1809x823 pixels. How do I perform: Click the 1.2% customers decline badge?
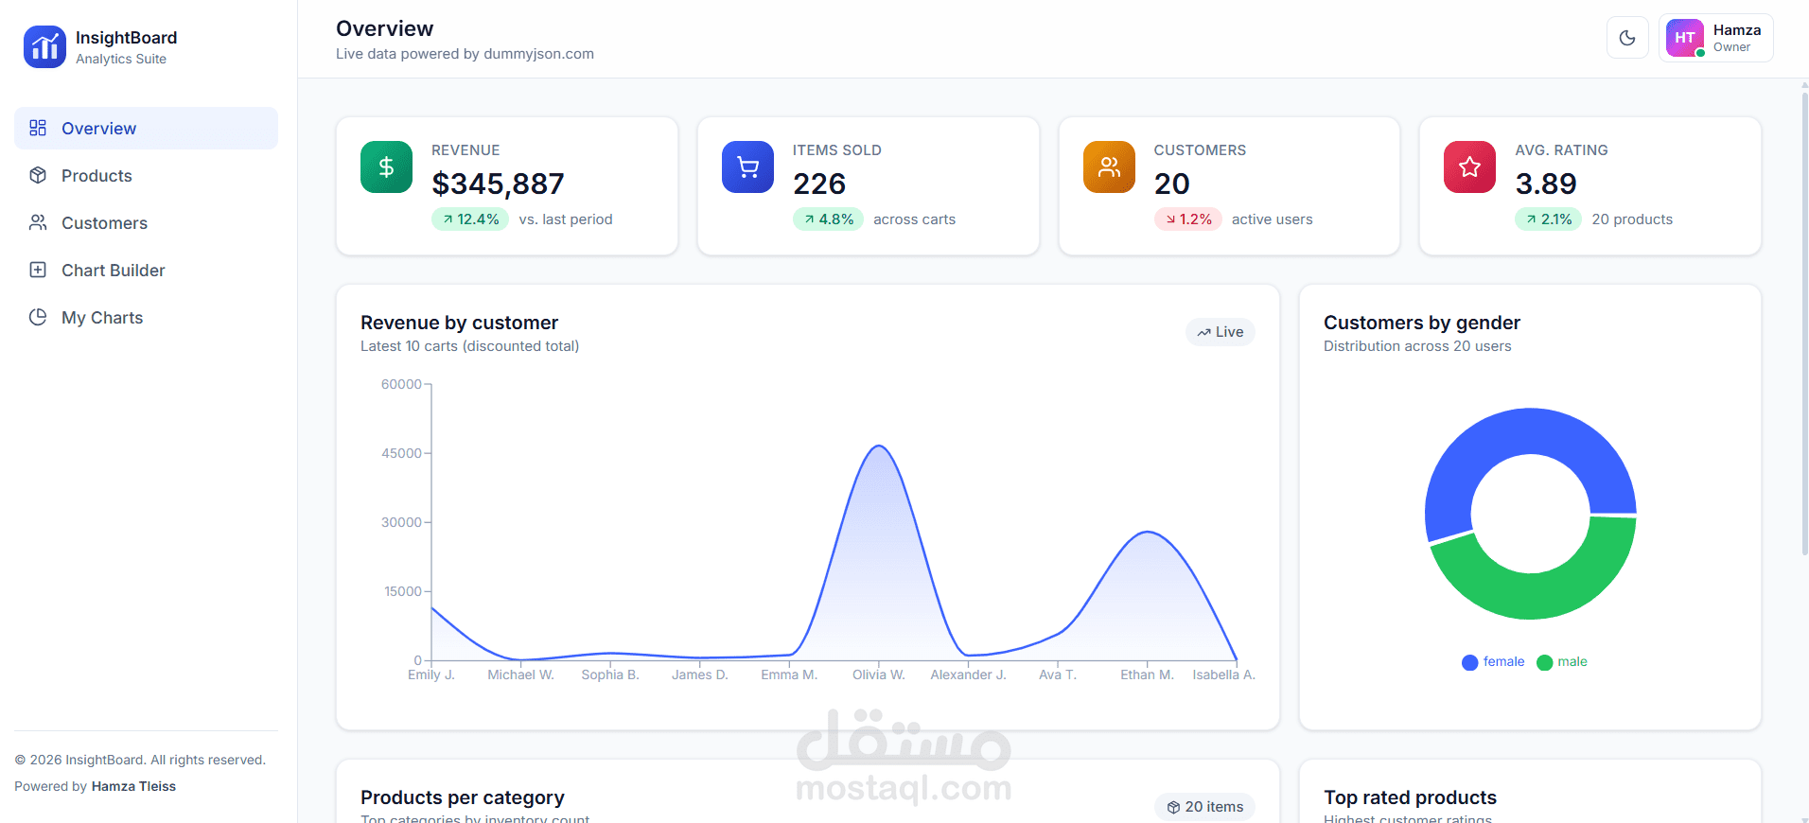1188,219
